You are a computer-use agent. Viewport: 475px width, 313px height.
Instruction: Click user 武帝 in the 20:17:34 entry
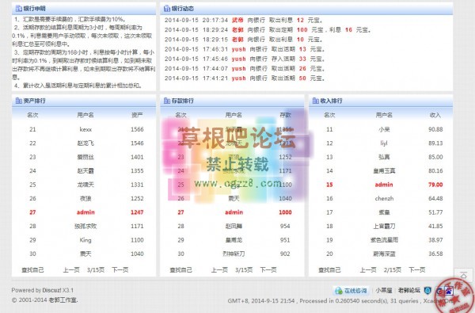coord(237,20)
